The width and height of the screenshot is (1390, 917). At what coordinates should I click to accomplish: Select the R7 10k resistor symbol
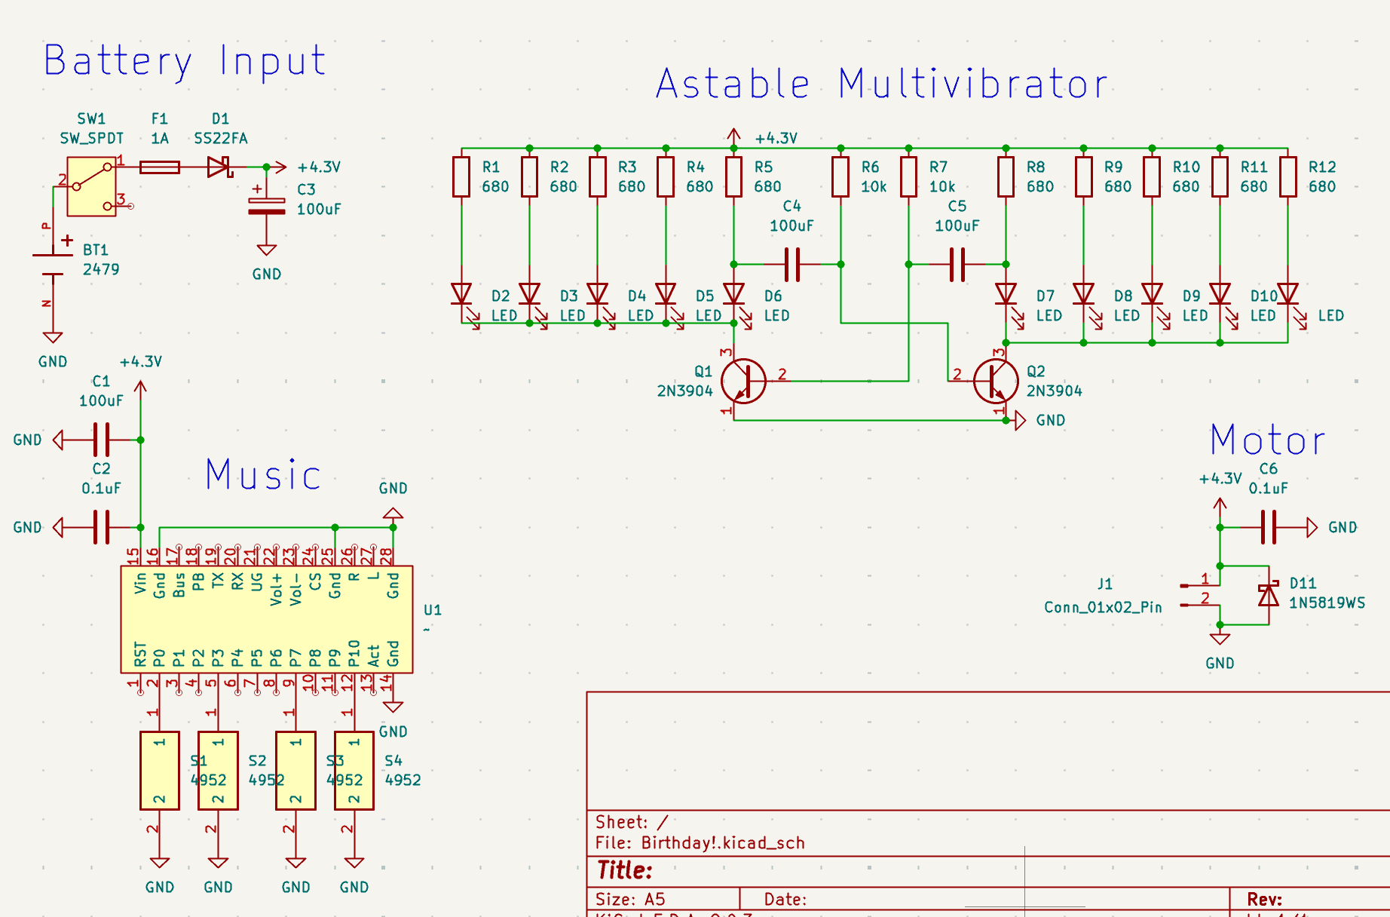909,176
